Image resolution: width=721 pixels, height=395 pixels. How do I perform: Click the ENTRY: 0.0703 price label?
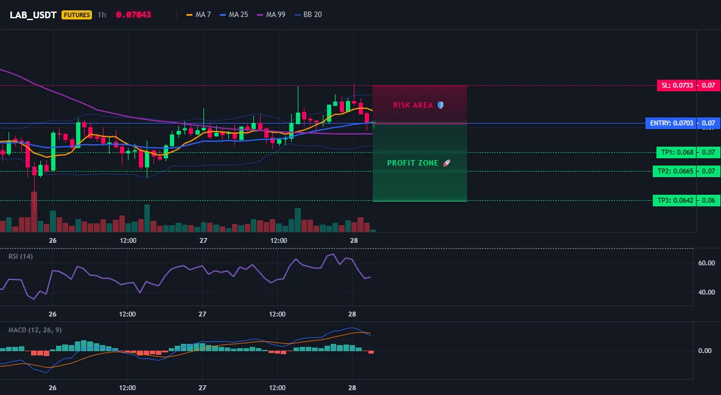[x=670, y=123]
